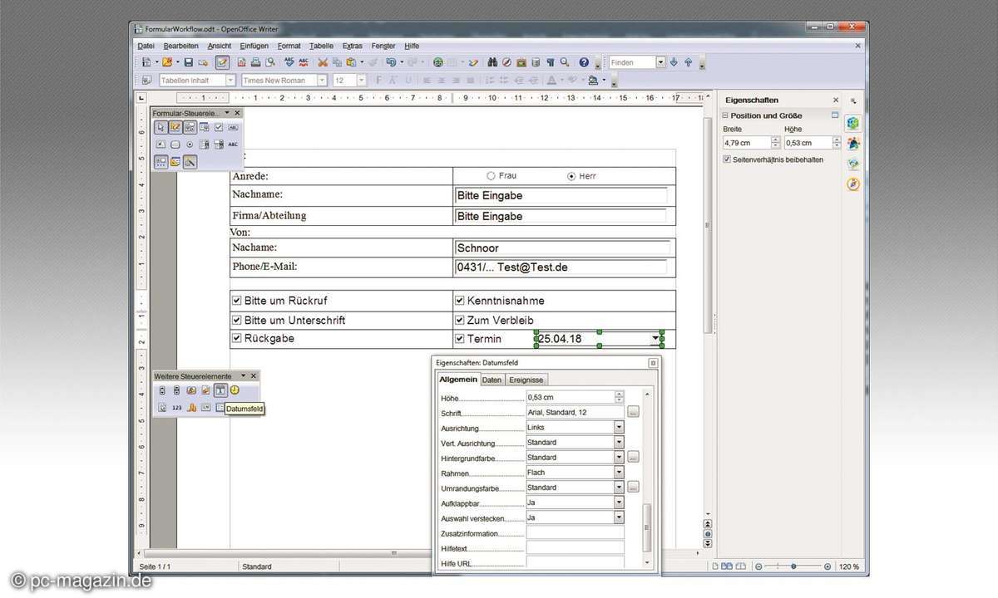Select the Frau radio button
The width and height of the screenshot is (998, 598).
click(x=491, y=176)
